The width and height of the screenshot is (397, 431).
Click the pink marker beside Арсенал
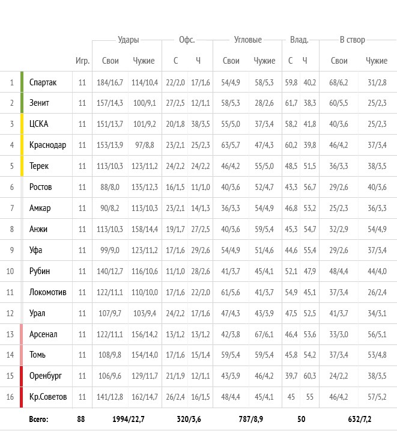coord(22,334)
